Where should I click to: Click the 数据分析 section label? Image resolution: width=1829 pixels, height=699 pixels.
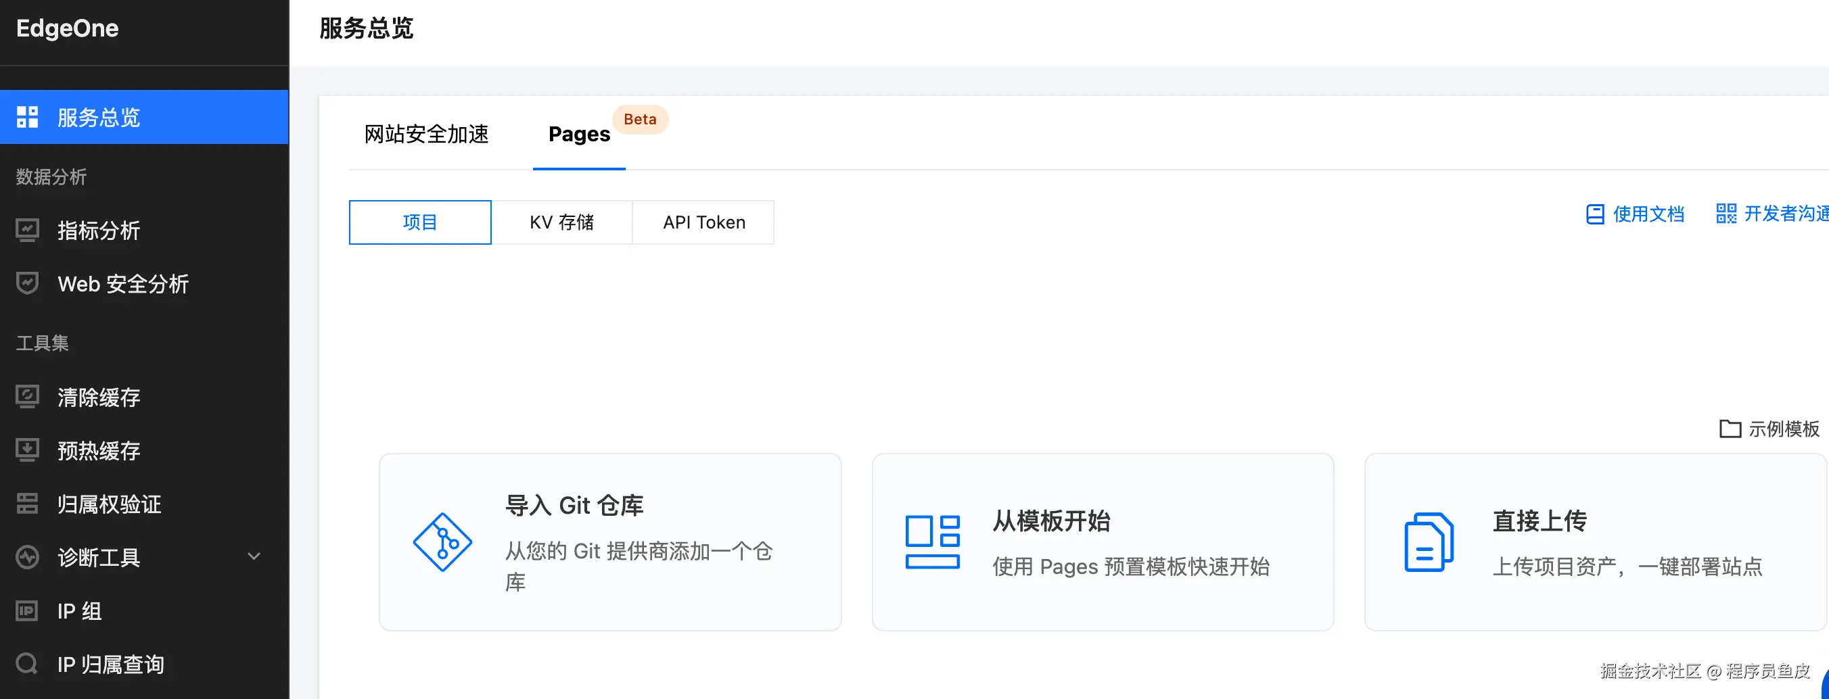click(x=51, y=176)
